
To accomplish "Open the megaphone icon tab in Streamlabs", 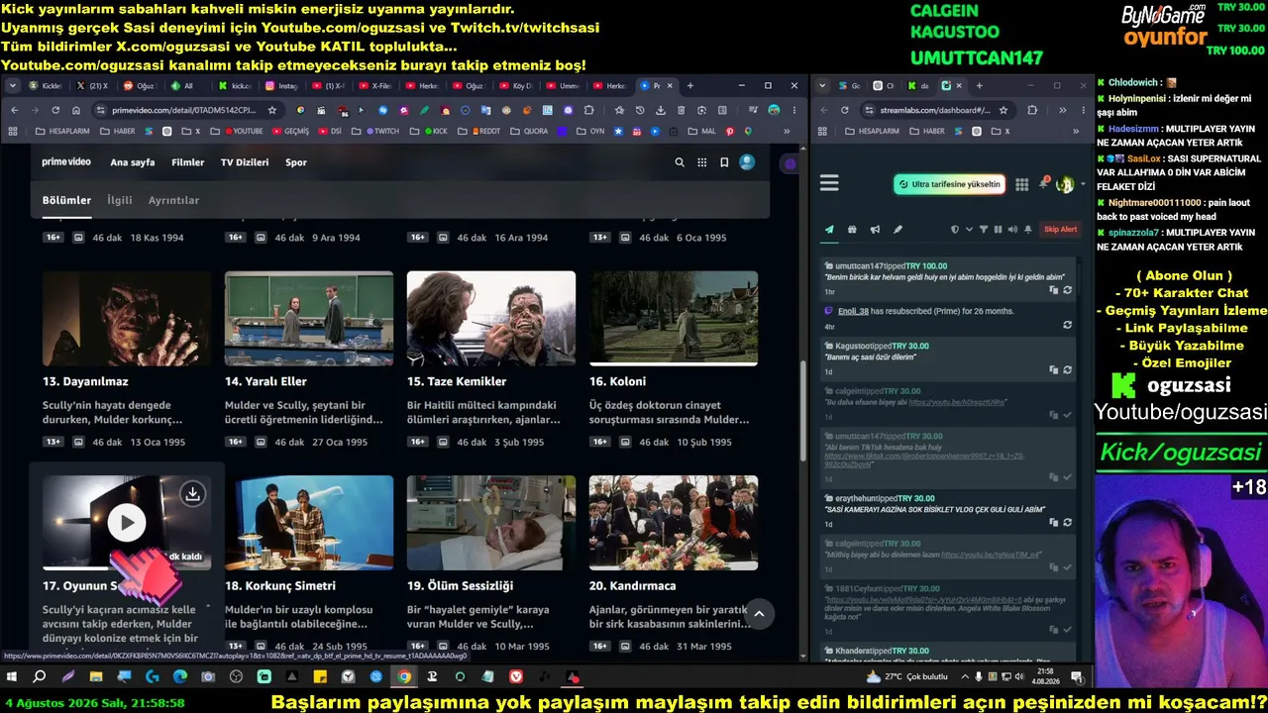I will 875,230.
